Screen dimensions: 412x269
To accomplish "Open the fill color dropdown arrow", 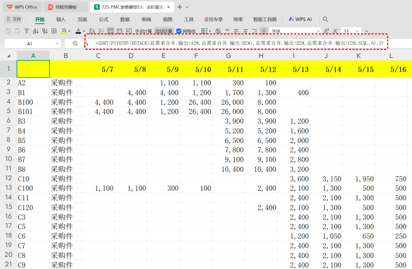I will point(69,31).
